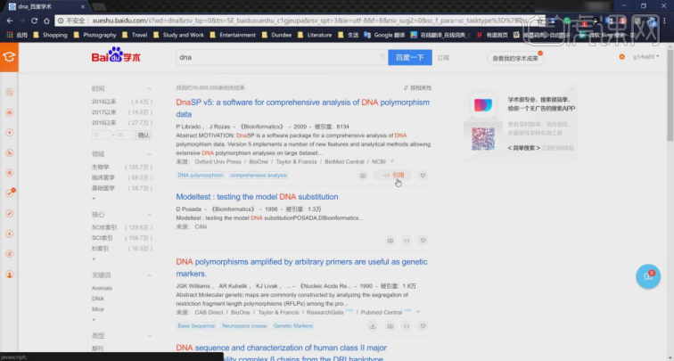Collapse the 核心 filter section
This screenshot has width=674, height=361.
(x=150, y=215)
